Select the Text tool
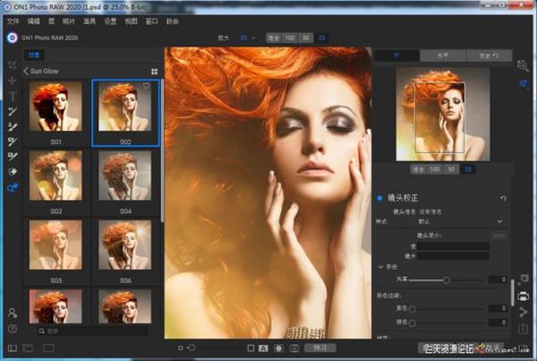 pos(12,95)
